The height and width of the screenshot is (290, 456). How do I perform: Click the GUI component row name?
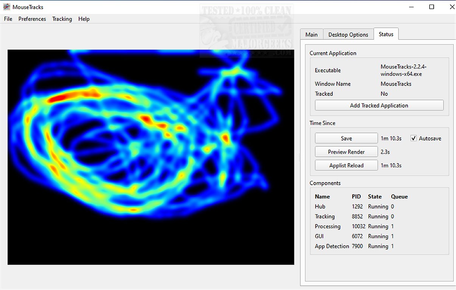[319, 236]
